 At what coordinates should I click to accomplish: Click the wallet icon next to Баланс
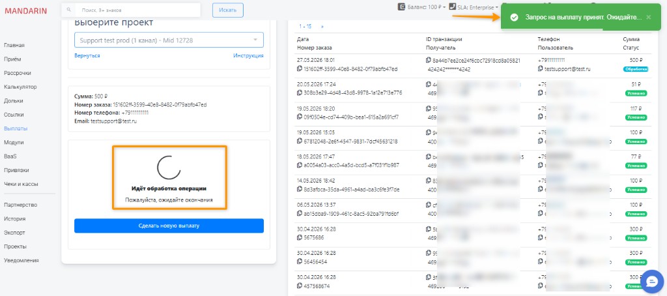(401, 7)
